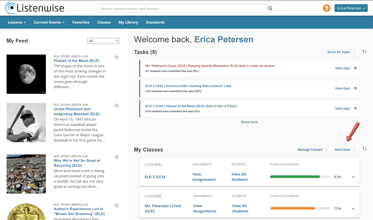Dismiss the Keeping Special Mementos task

coord(355,68)
